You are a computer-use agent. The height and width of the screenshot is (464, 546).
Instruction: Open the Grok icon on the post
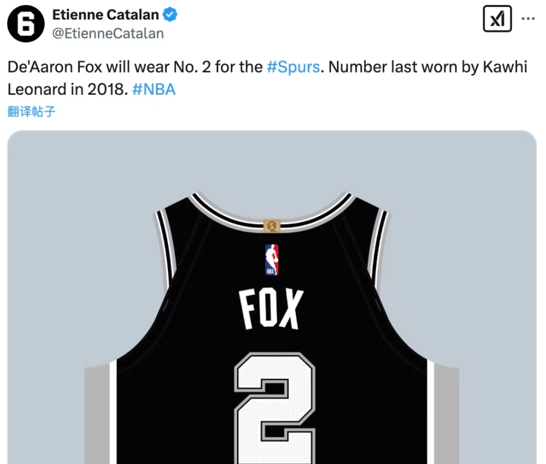[497, 19]
